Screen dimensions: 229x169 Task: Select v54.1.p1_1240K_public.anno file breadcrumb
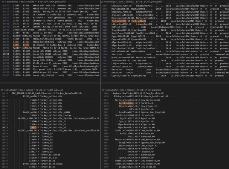click(53, 2)
